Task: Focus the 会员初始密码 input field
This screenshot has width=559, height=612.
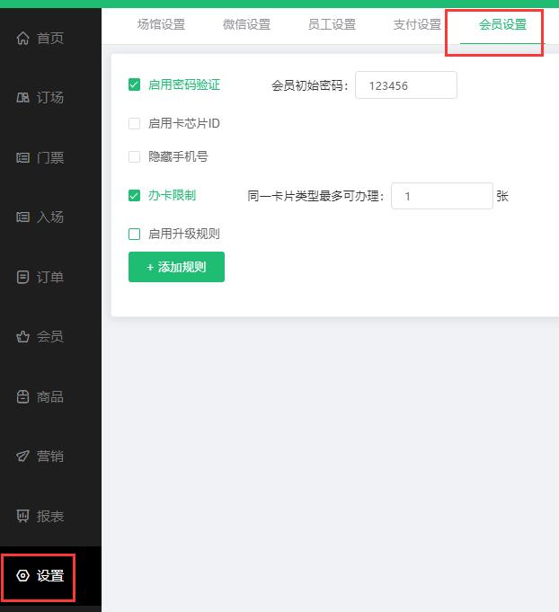Action: tap(406, 84)
